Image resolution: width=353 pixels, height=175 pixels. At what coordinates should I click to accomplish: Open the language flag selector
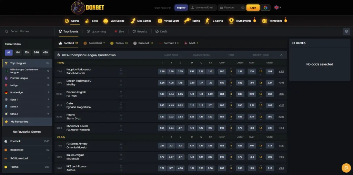278,8
